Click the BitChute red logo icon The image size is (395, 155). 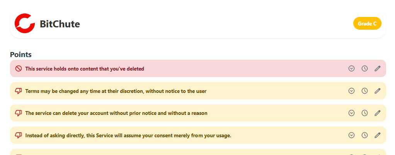(25, 24)
